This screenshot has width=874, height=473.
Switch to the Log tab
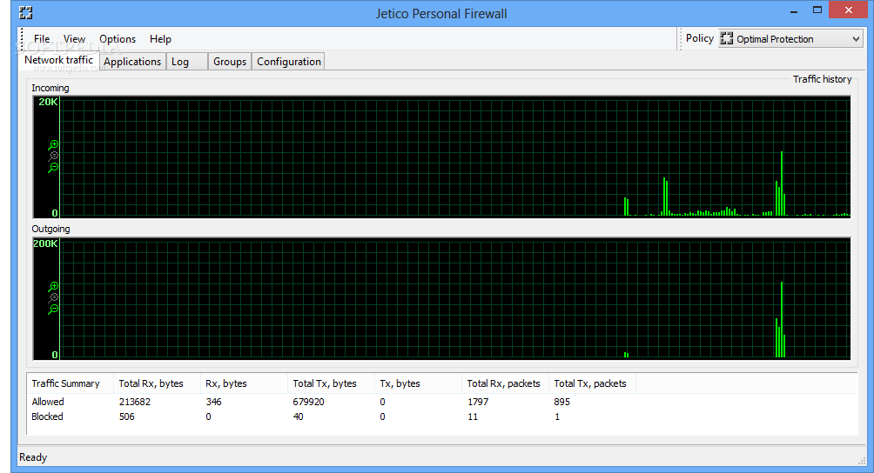(x=187, y=62)
